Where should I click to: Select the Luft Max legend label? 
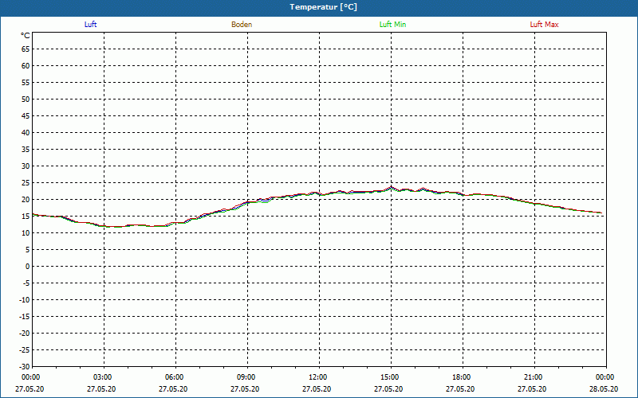[544, 25]
